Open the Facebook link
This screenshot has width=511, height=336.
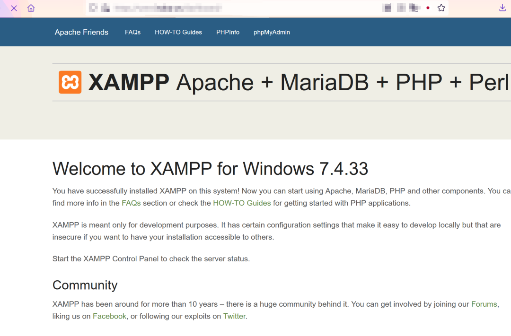coord(109,316)
